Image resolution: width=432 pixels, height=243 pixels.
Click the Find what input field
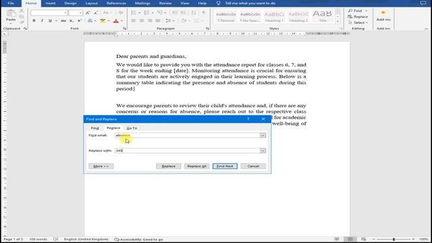click(x=188, y=135)
